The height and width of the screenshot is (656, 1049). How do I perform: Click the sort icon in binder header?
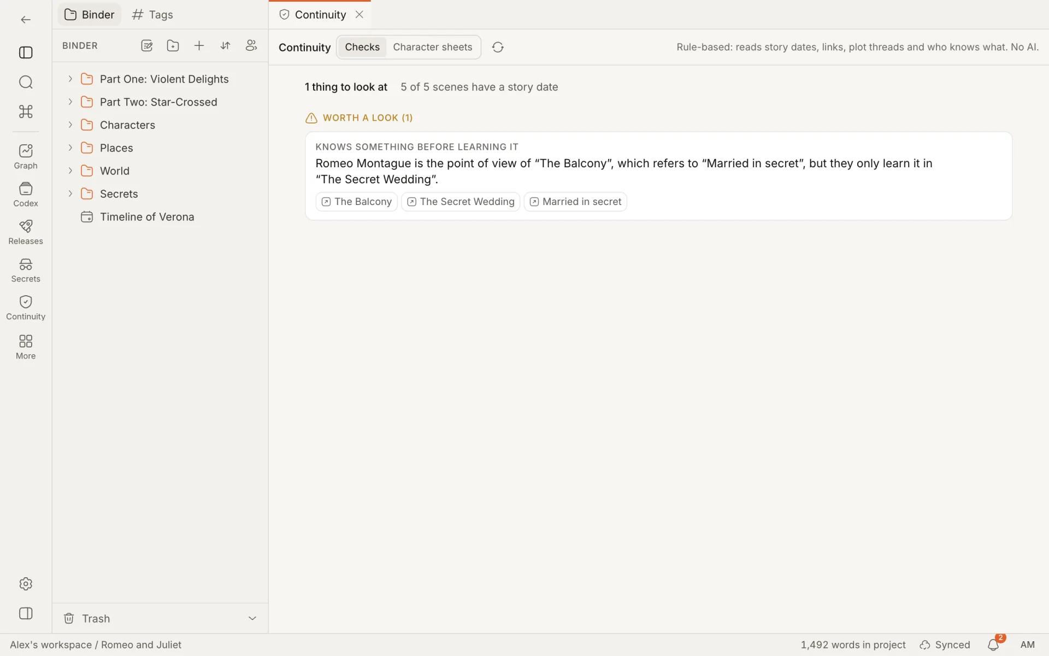pos(225,46)
